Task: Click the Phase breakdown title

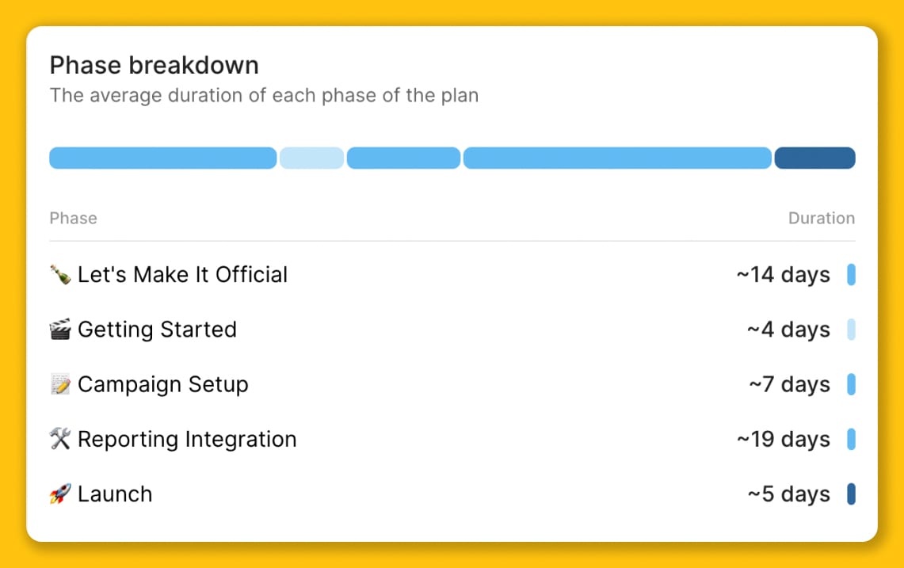Action: (x=154, y=65)
